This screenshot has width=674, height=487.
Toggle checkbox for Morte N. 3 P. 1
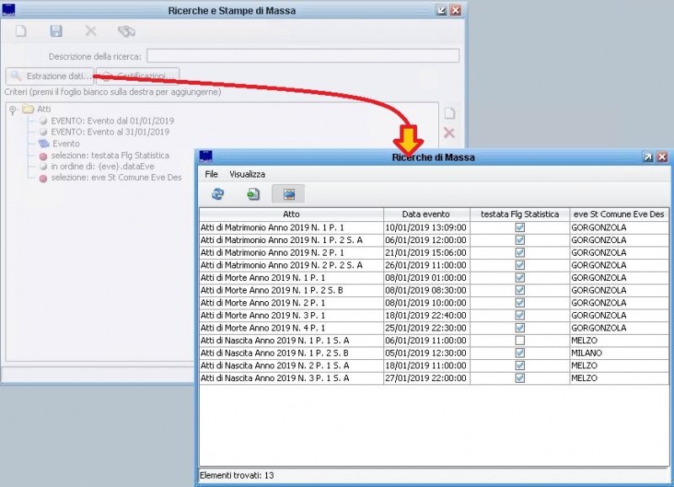pos(520,315)
